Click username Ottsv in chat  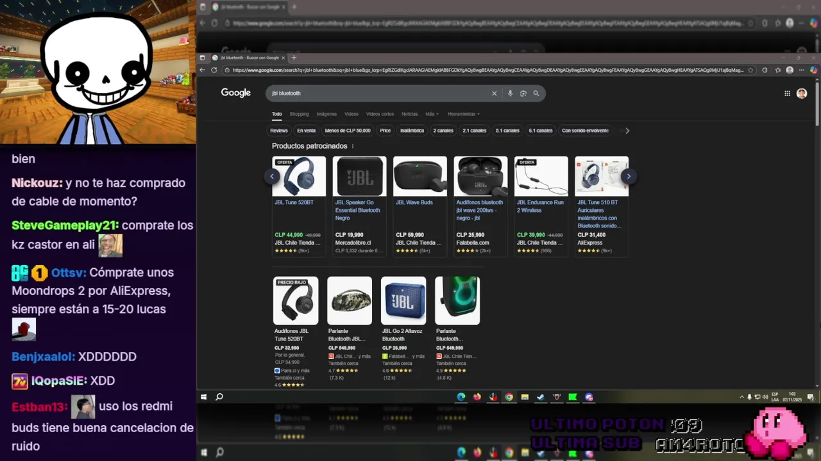[68, 273]
